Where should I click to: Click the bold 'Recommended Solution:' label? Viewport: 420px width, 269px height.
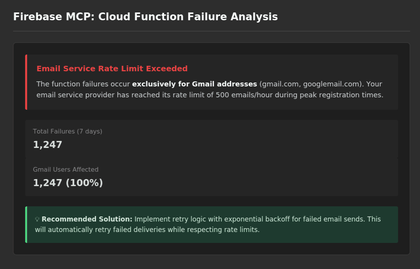pos(87,219)
